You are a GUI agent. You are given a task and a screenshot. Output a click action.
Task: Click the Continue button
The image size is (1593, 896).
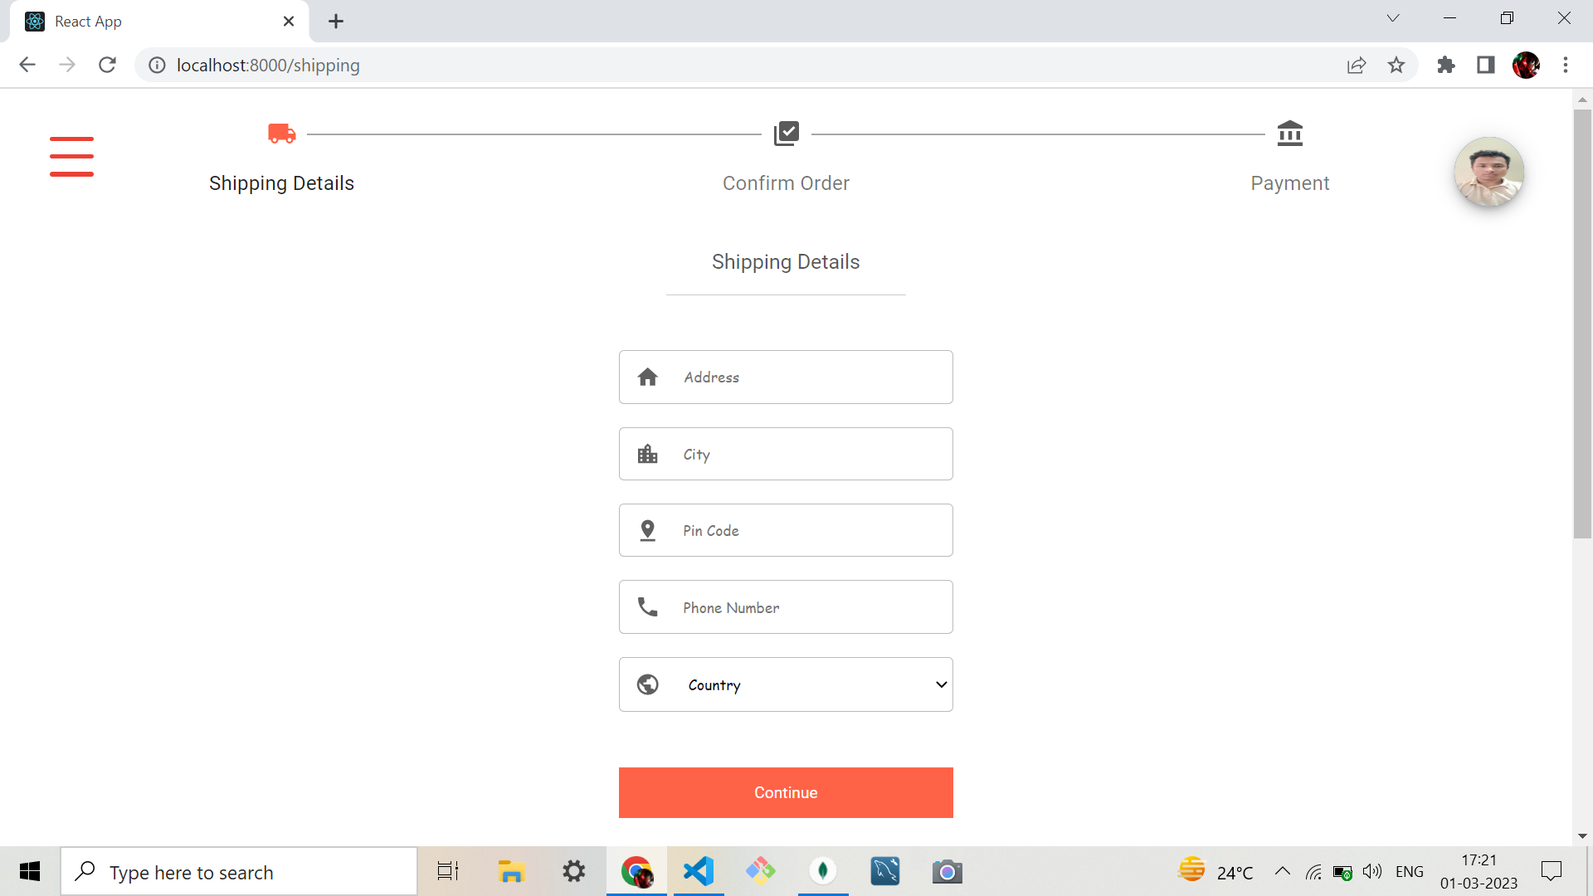pos(786,792)
